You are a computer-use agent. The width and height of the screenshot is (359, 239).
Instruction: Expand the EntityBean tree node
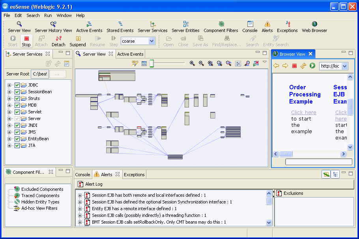click(9, 139)
